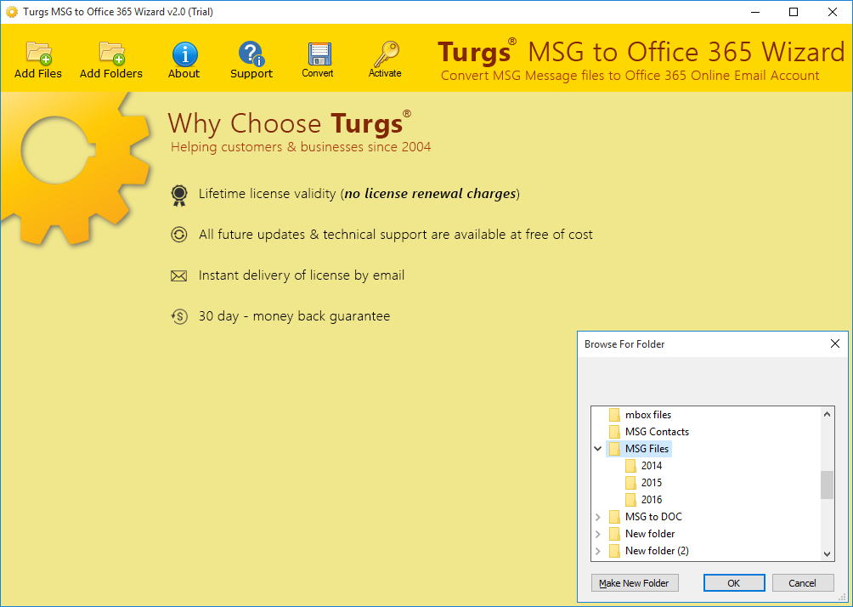Click the MSG Contacts folder icon
The height and width of the screenshot is (607, 853).
pos(614,432)
